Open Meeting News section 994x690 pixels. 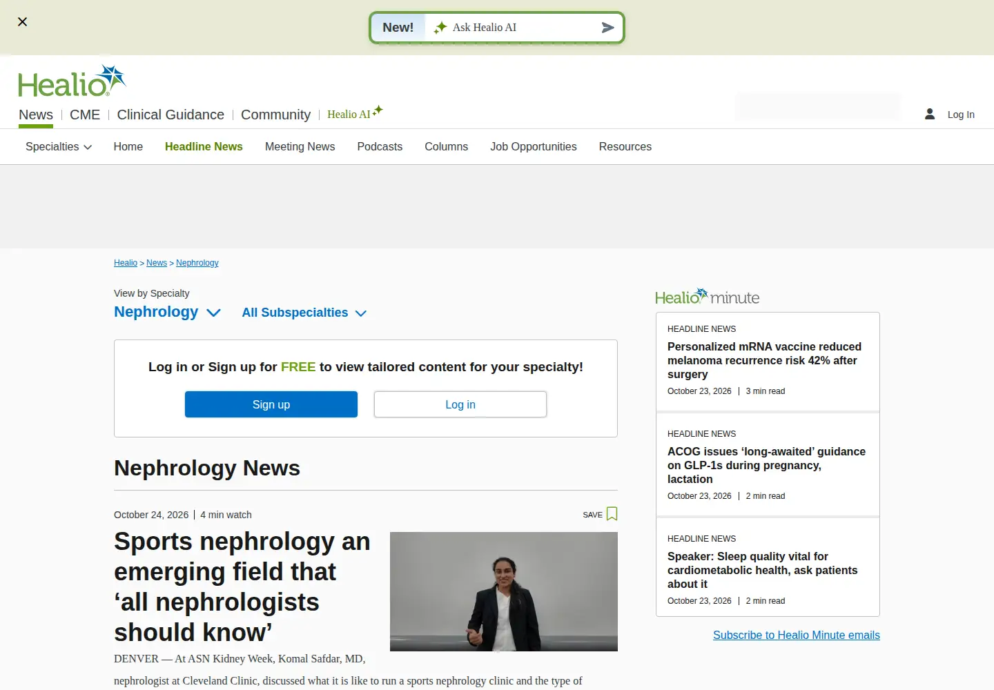pos(300,146)
